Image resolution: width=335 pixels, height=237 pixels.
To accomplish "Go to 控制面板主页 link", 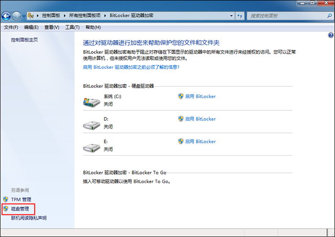I will click(24, 40).
